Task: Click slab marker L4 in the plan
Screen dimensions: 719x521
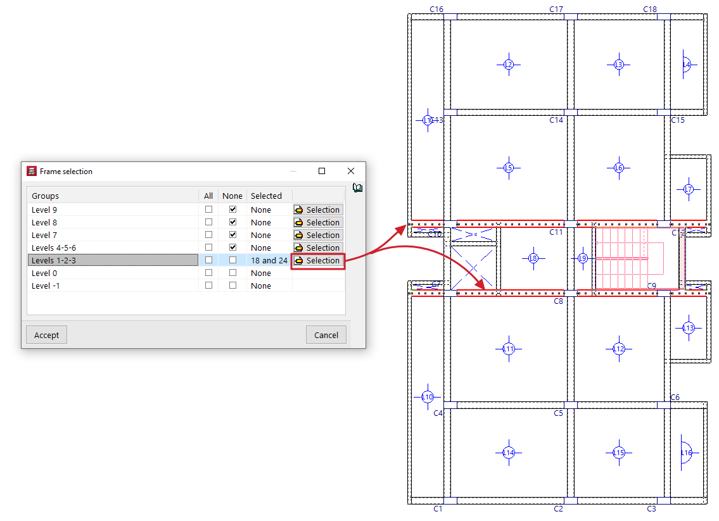Action: (687, 65)
